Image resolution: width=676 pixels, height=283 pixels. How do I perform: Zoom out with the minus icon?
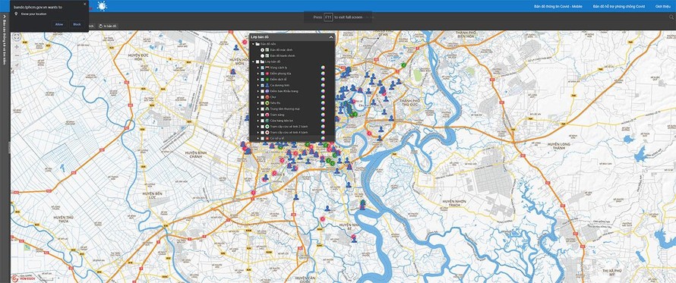pos(17,55)
